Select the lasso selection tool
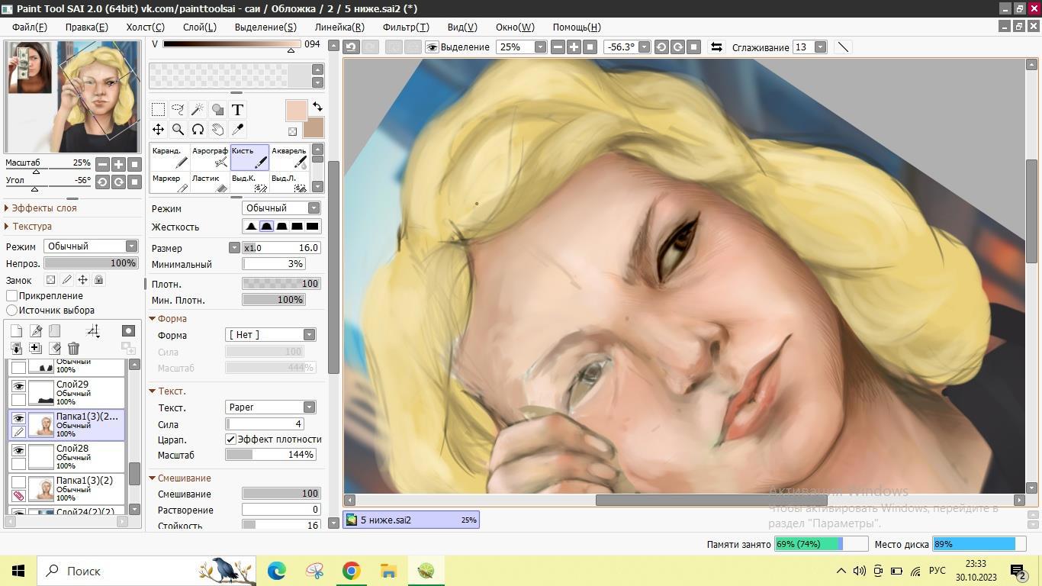The image size is (1042, 586). (178, 109)
